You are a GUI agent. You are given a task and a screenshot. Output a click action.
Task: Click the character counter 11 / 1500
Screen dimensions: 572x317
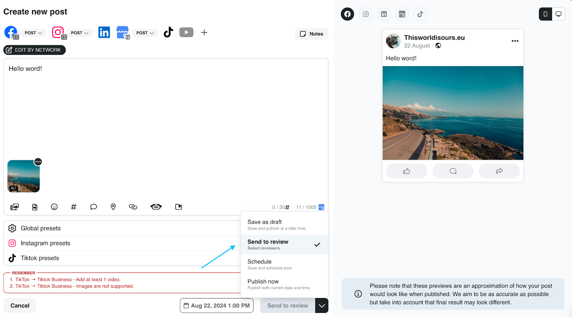pyautogui.click(x=306, y=207)
